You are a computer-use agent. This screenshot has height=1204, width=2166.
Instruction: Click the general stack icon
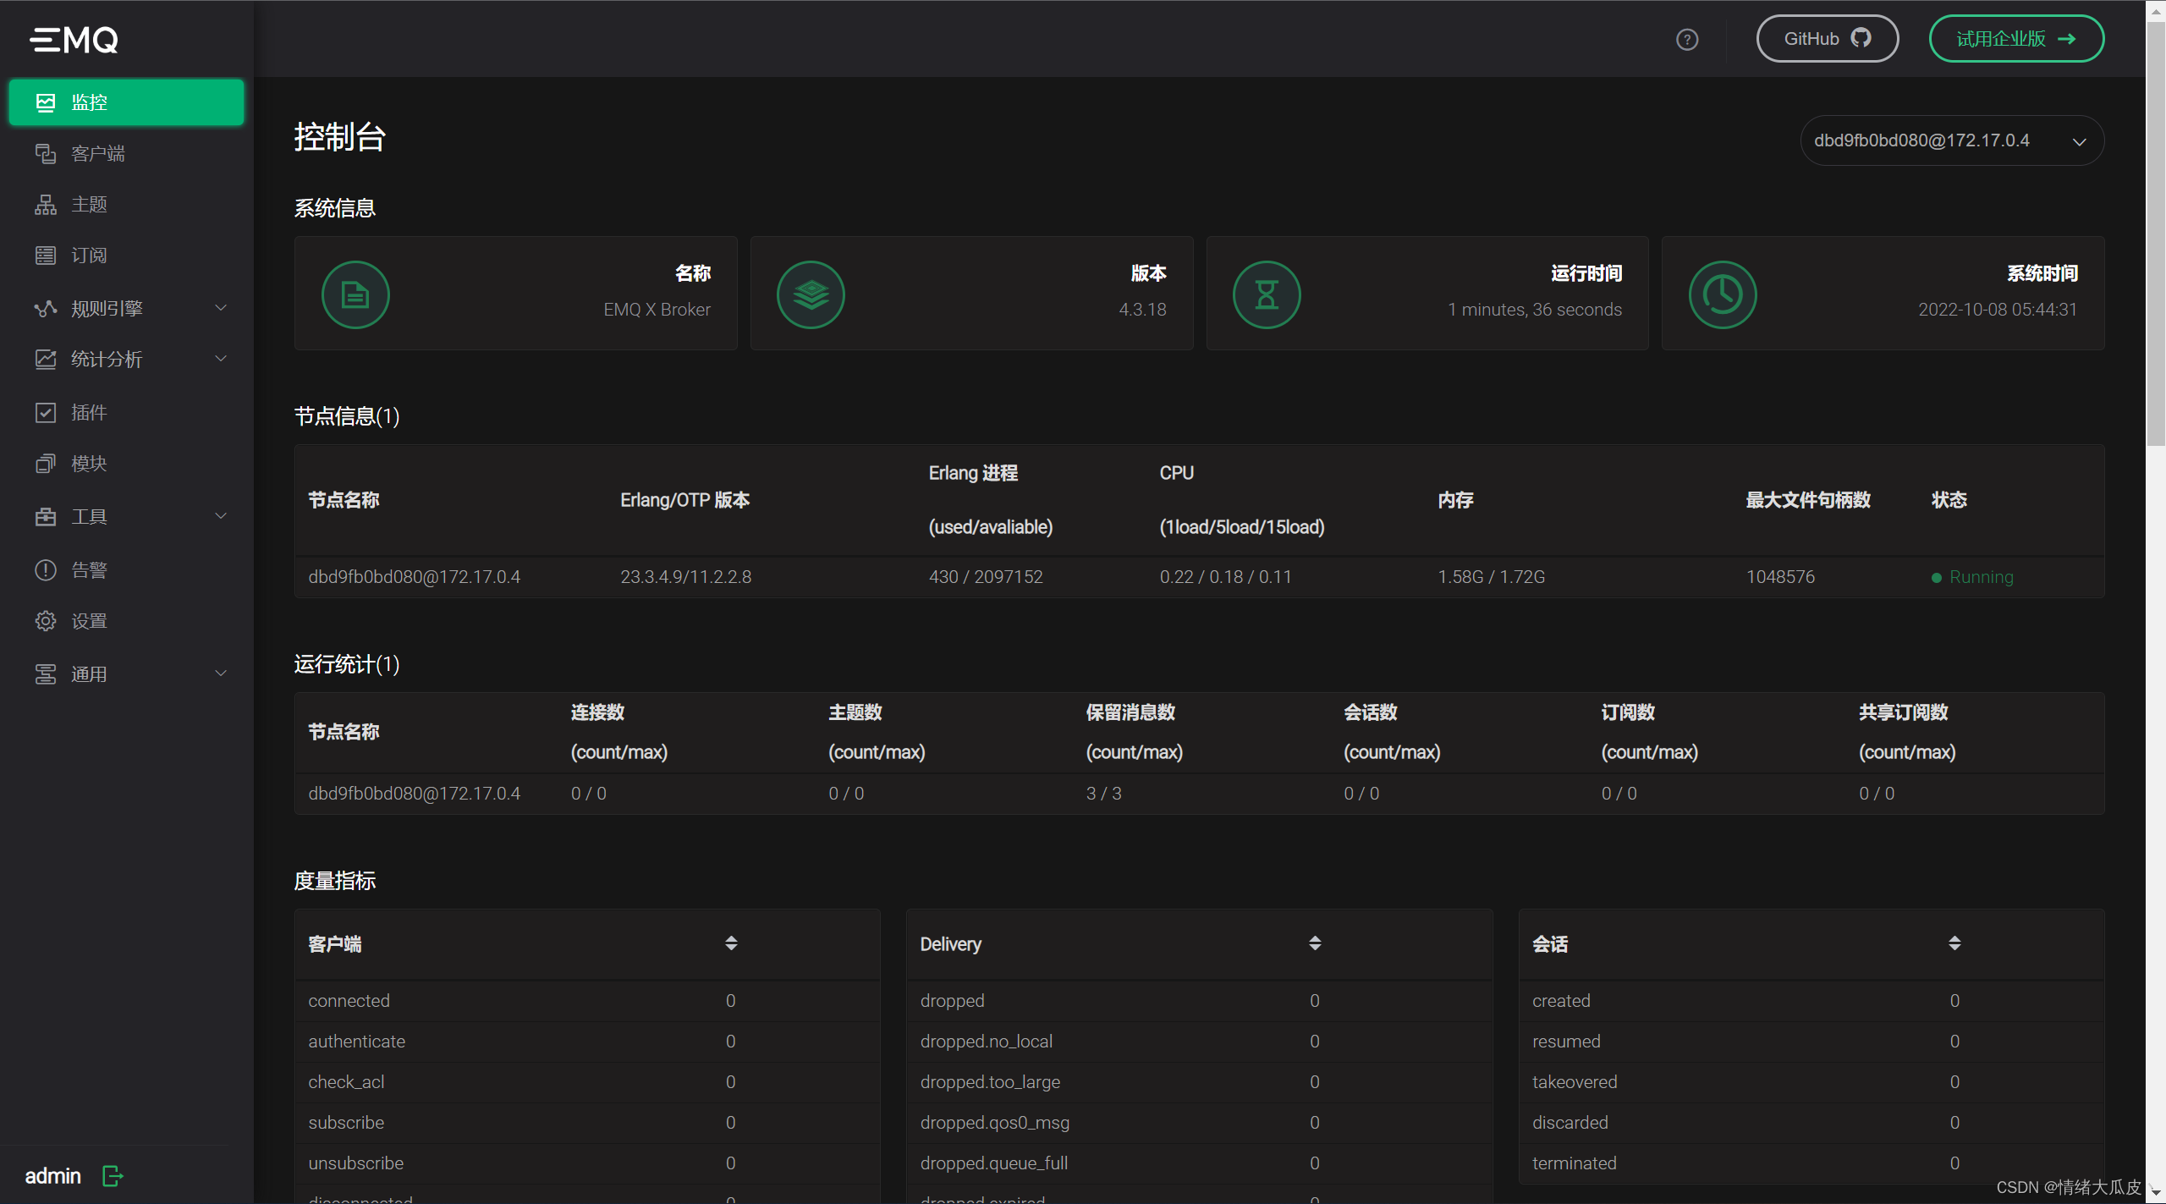[x=46, y=673]
